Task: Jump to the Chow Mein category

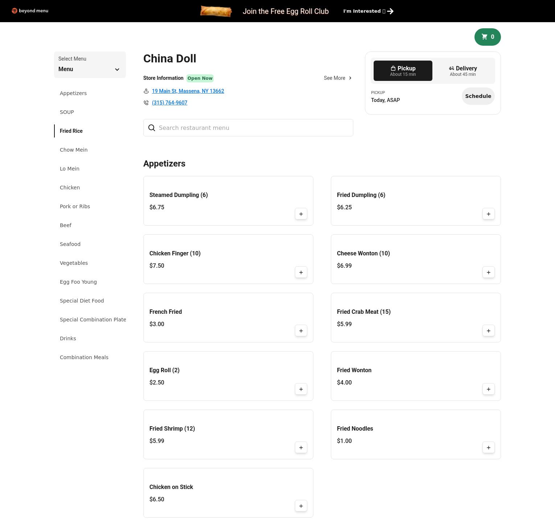Action: pos(74,150)
